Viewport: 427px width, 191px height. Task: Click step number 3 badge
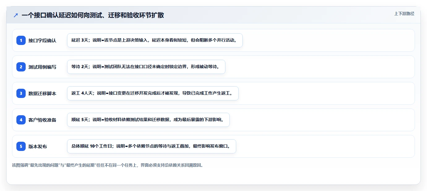21,93
